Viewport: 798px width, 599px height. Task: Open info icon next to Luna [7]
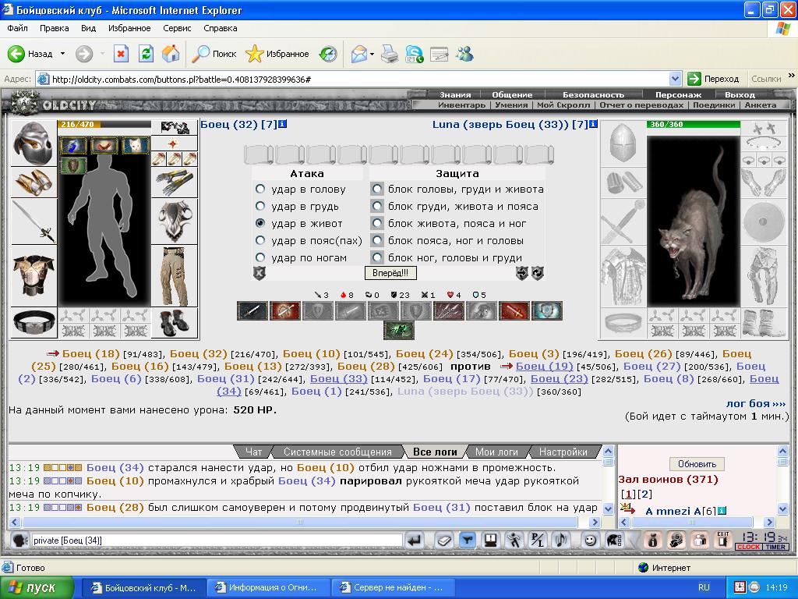[x=593, y=124]
